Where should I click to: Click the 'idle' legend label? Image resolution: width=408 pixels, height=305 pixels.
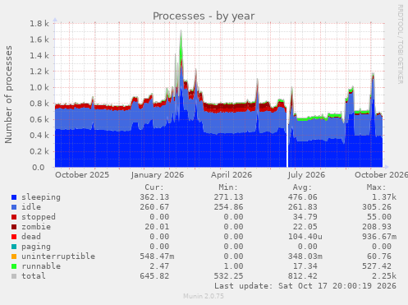point(31,207)
